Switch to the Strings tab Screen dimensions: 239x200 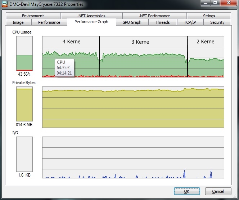click(209, 16)
